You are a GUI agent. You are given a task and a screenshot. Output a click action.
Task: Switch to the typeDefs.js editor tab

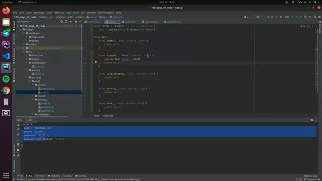point(173,22)
